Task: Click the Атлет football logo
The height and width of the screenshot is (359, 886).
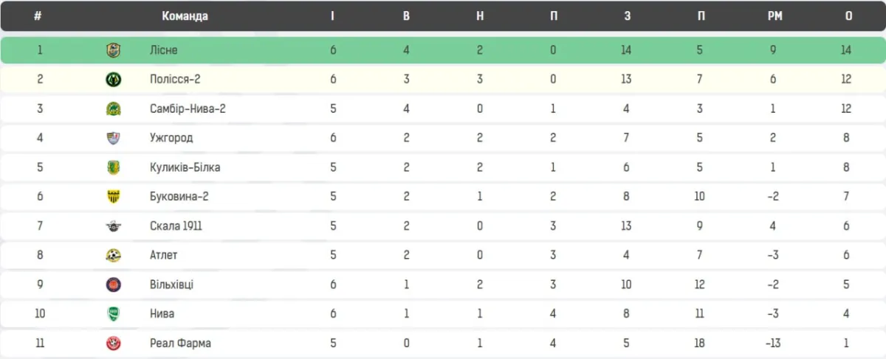Action: point(113,255)
